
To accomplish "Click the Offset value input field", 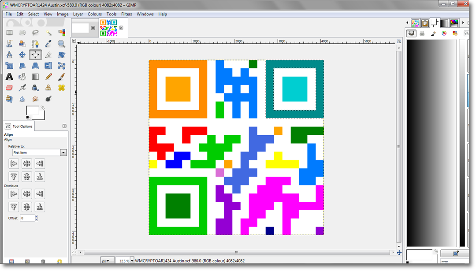I will pyautogui.click(x=27, y=218).
